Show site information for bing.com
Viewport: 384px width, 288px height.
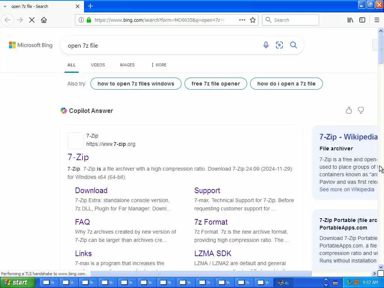(81, 20)
